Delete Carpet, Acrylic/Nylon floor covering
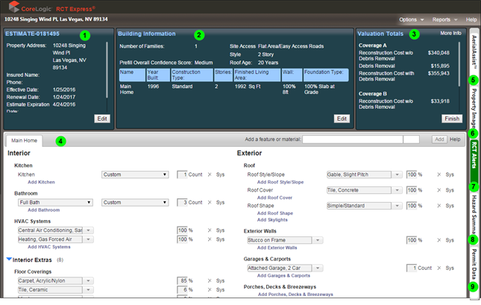This screenshot has height=305, width=481. click(210, 280)
